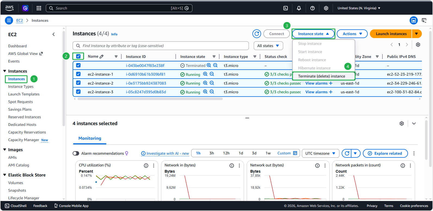Collapse the Images sidebar section
The image size is (433, 211).
(5, 150)
